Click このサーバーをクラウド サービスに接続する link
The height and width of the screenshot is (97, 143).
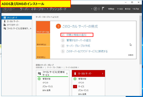(87, 51)
